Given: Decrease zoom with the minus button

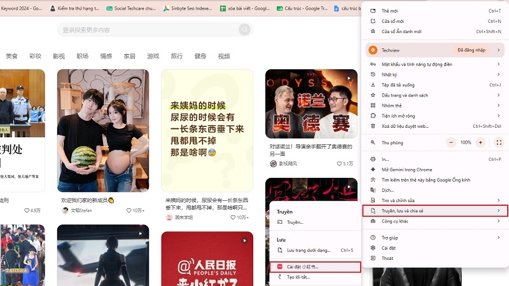Looking at the screenshot, I should tap(451, 142).
